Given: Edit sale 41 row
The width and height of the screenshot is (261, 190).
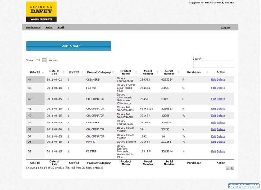Looking at the screenshot, I should [x=214, y=109].
